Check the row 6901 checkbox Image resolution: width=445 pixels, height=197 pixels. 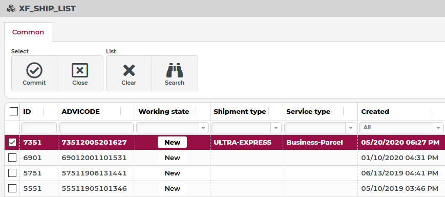pyautogui.click(x=12, y=157)
